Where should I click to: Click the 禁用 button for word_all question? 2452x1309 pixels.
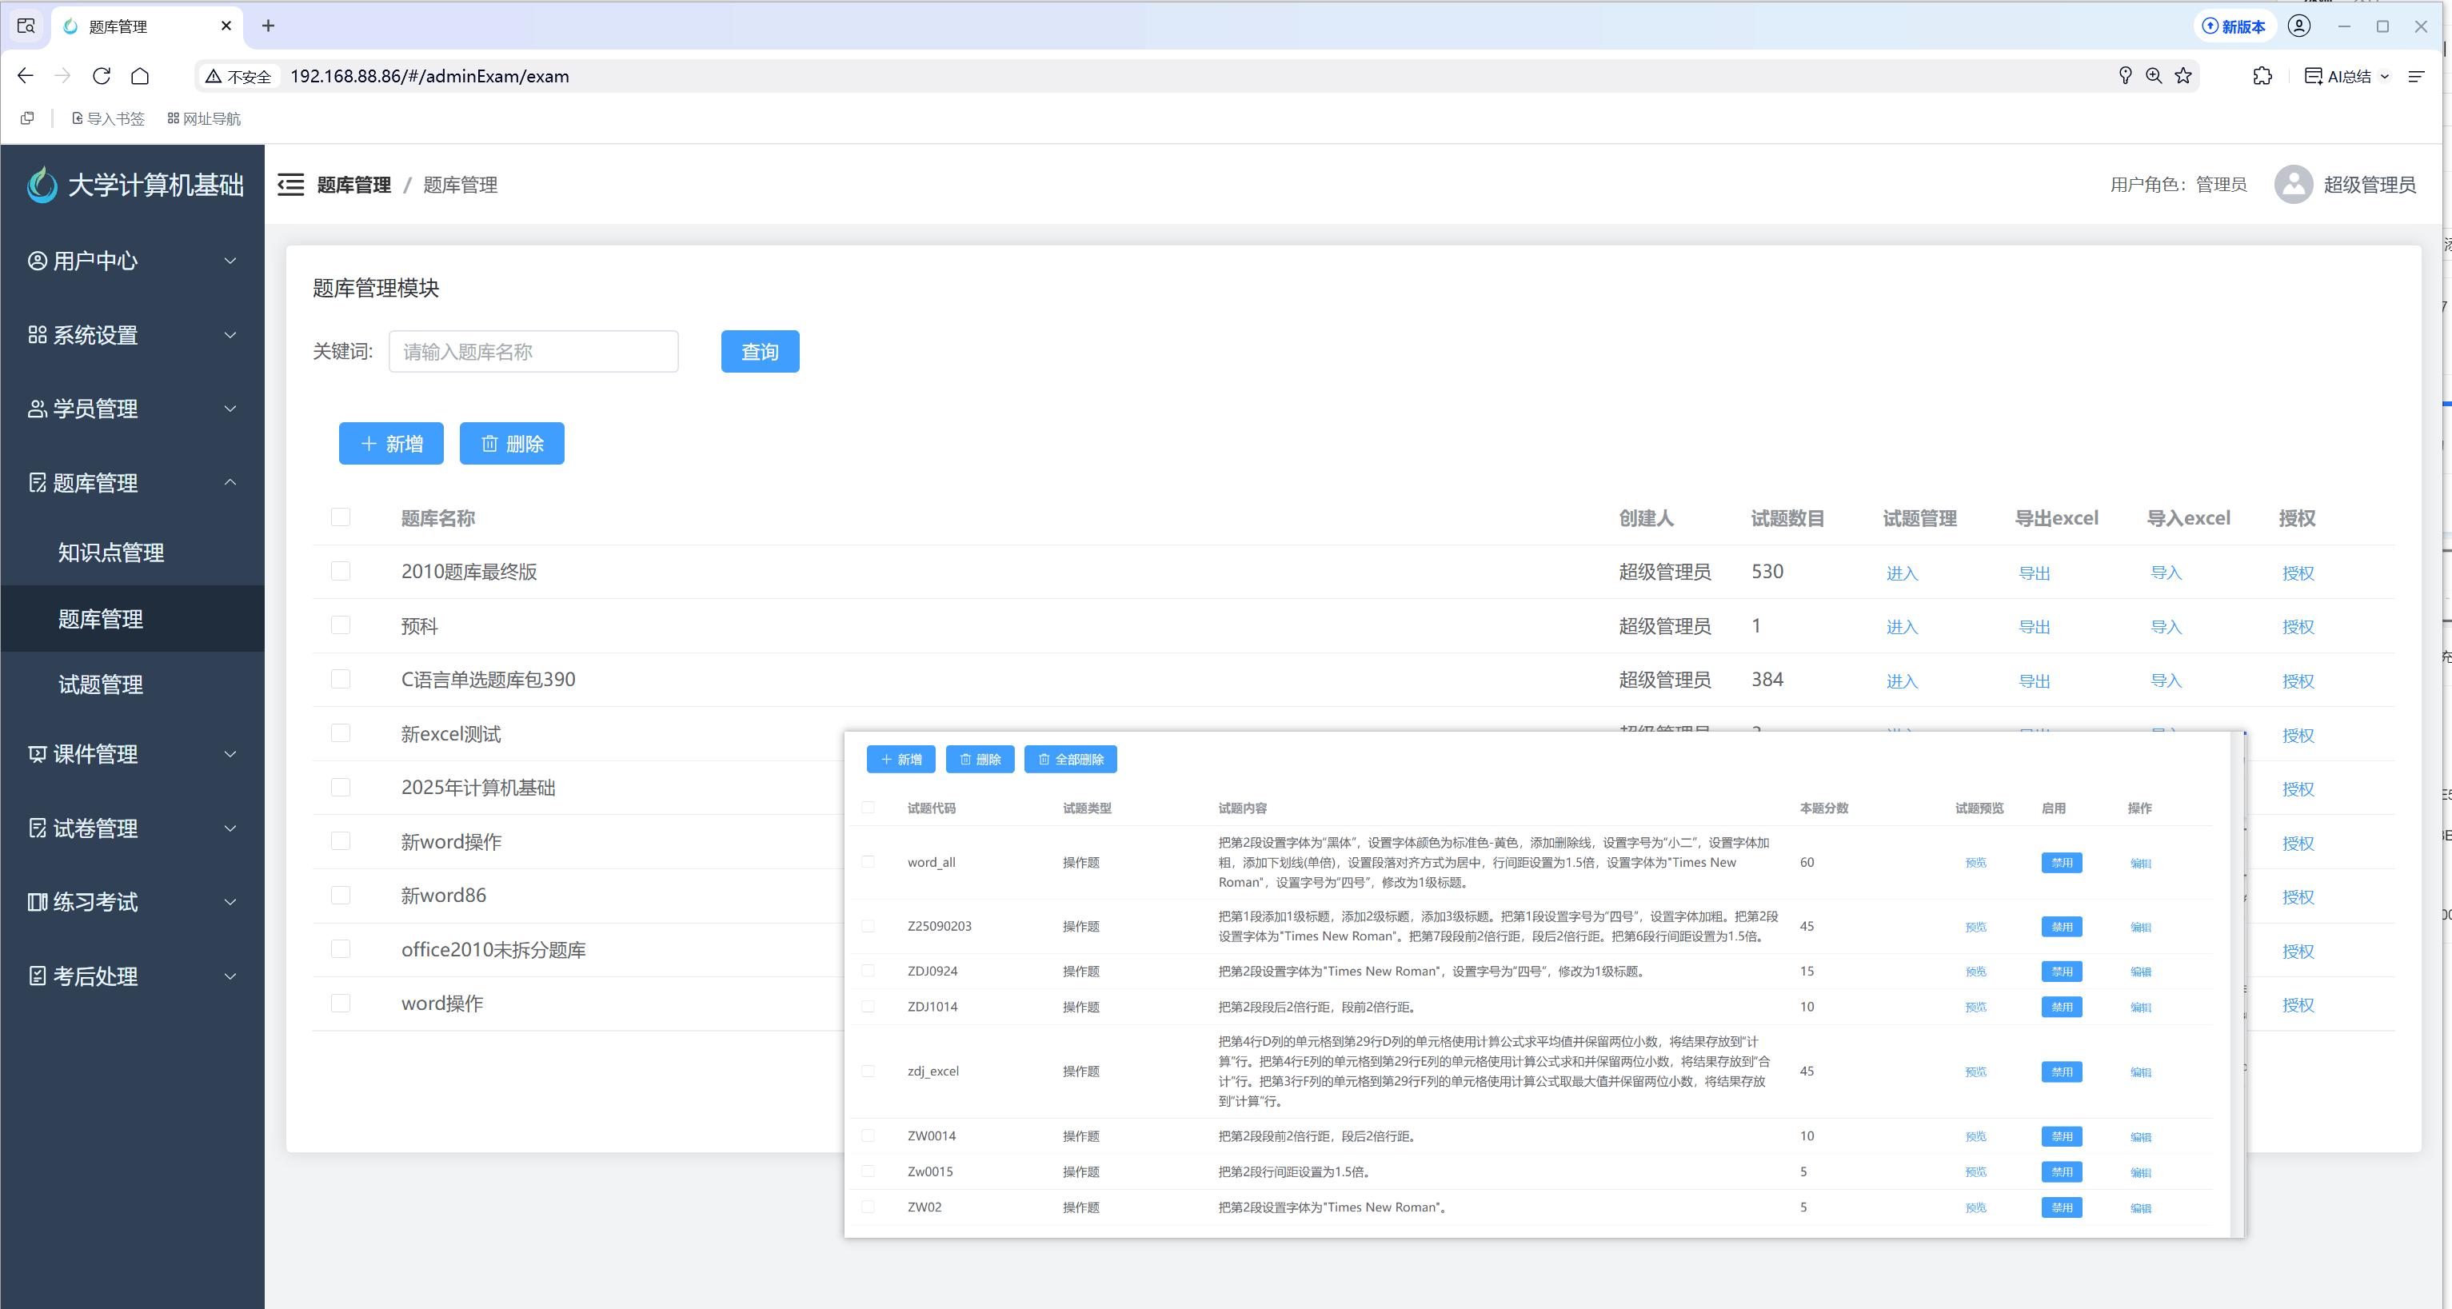[x=2061, y=863]
